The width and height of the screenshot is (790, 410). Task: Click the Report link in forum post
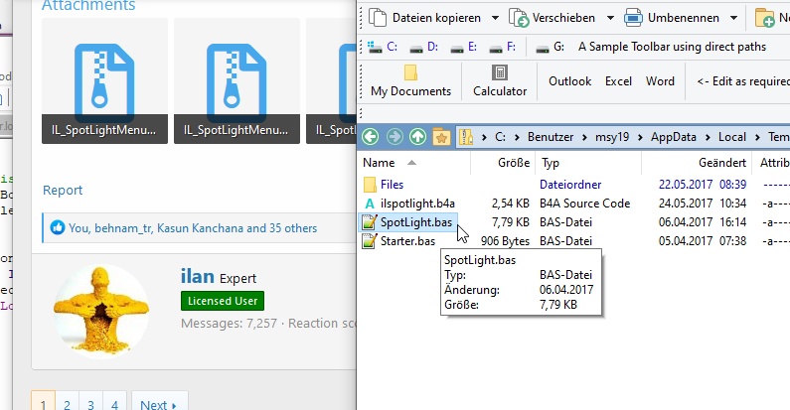(x=63, y=191)
